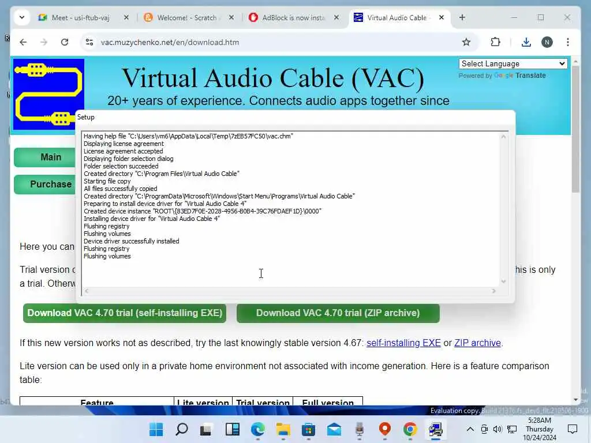Switch to the Meet - usi-ftub-vaj tab

tap(81, 18)
